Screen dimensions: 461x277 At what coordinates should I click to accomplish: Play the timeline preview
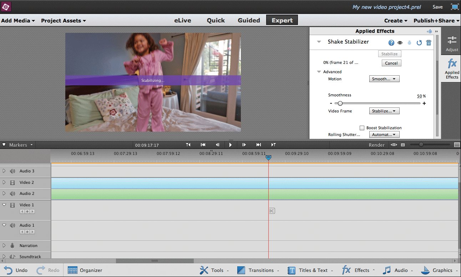pyautogui.click(x=230, y=145)
